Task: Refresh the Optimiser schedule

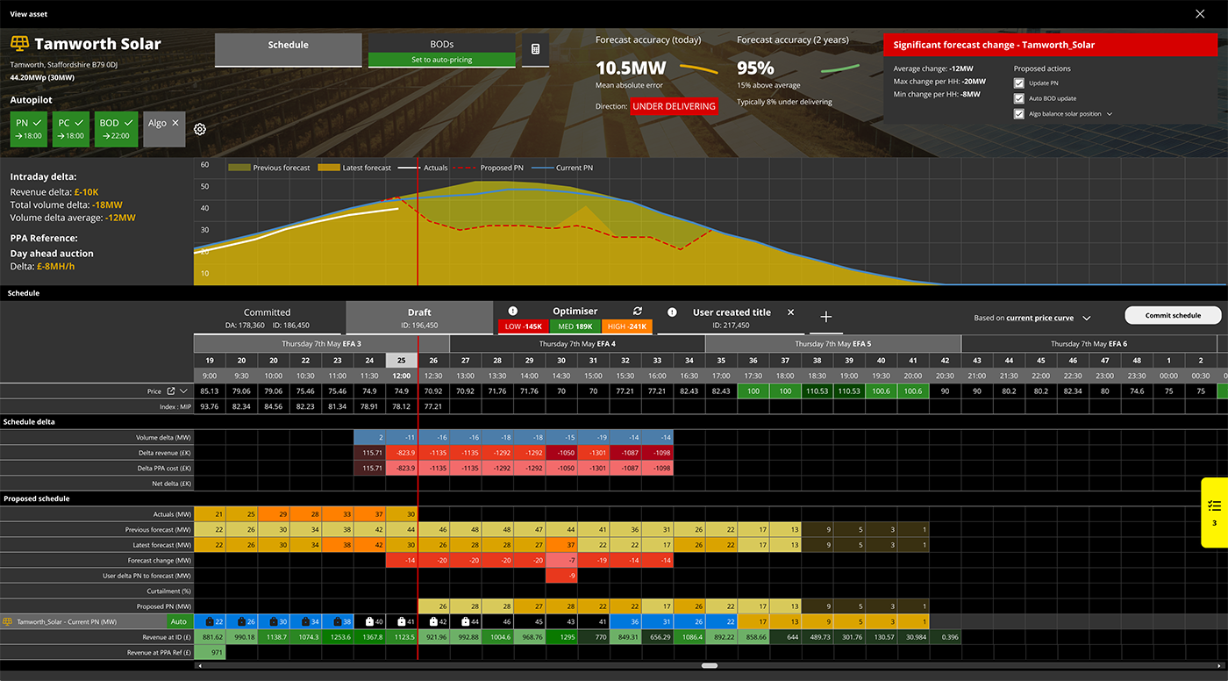Action: 638,312
